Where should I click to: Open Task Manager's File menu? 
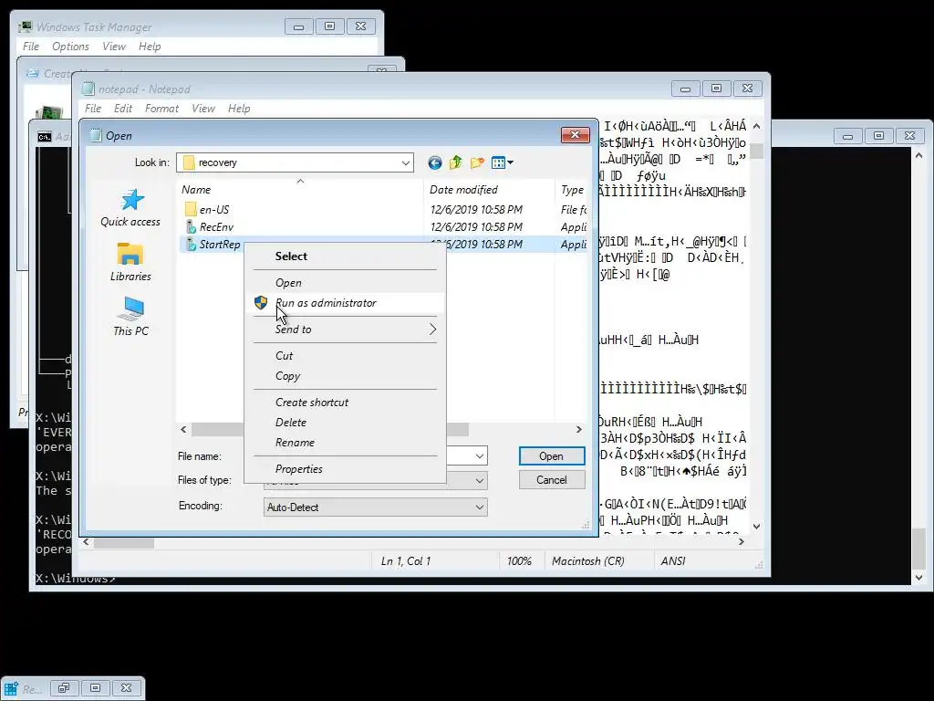click(31, 47)
